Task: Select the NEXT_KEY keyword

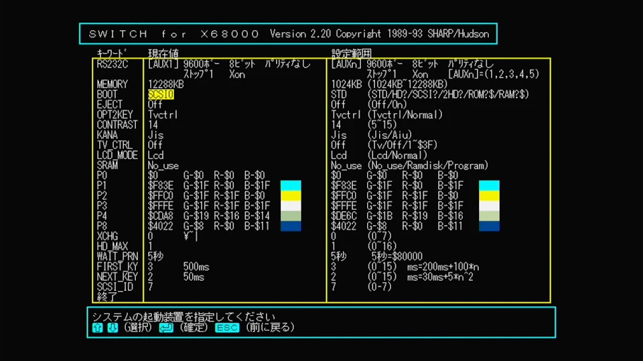Action: (117, 277)
